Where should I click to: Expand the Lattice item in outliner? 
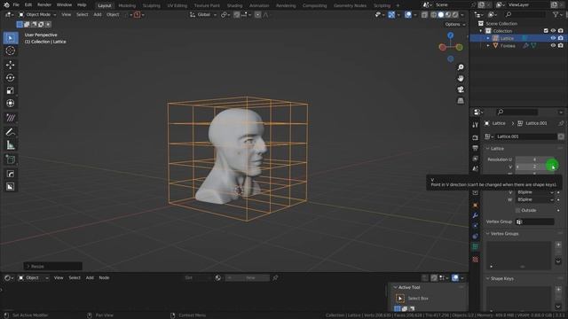[x=488, y=38]
